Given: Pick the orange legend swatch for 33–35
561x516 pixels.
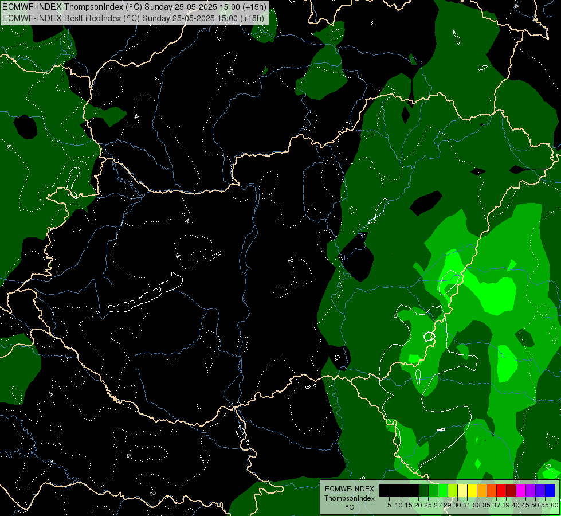Looking at the screenshot, I should (482, 490).
